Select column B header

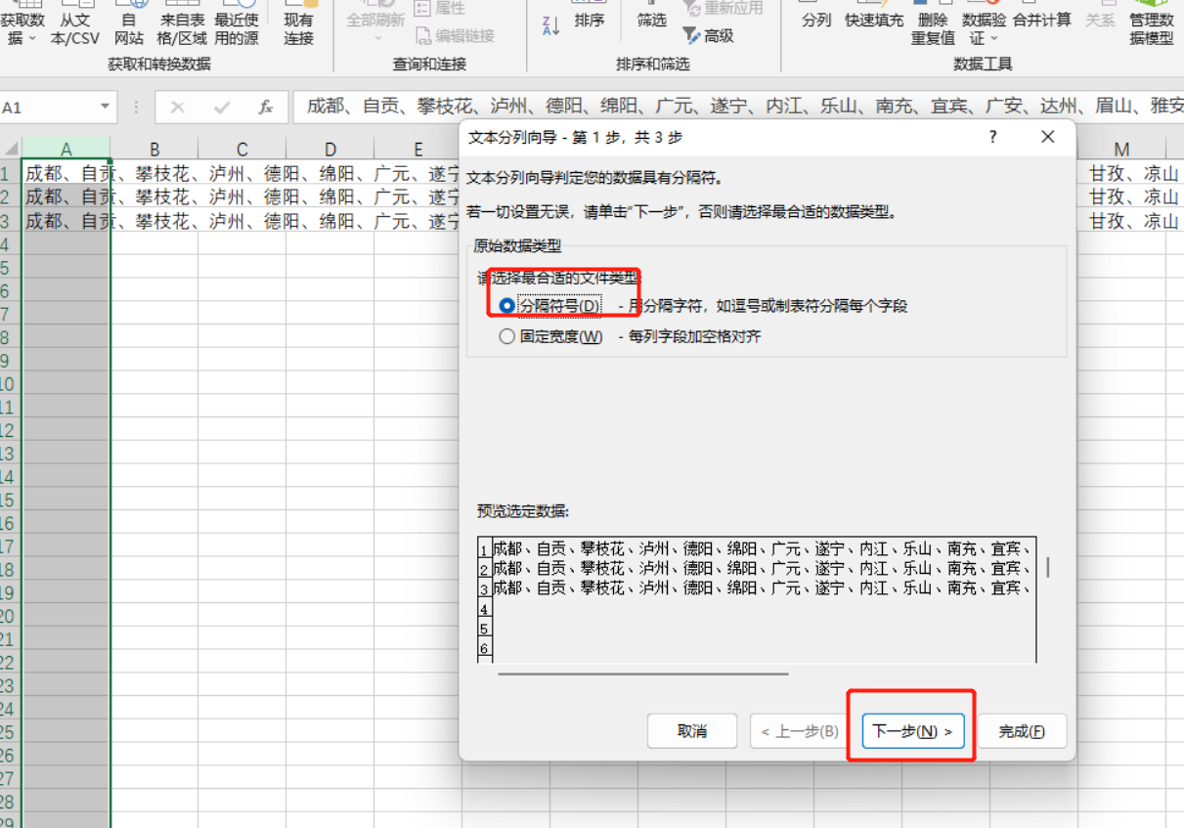pyautogui.click(x=154, y=150)
